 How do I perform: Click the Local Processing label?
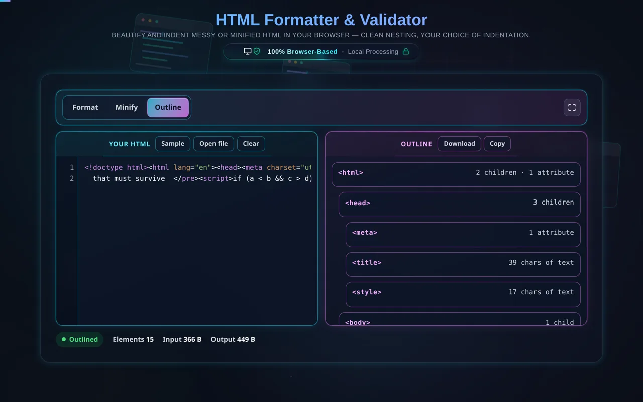tap(373, 51)
